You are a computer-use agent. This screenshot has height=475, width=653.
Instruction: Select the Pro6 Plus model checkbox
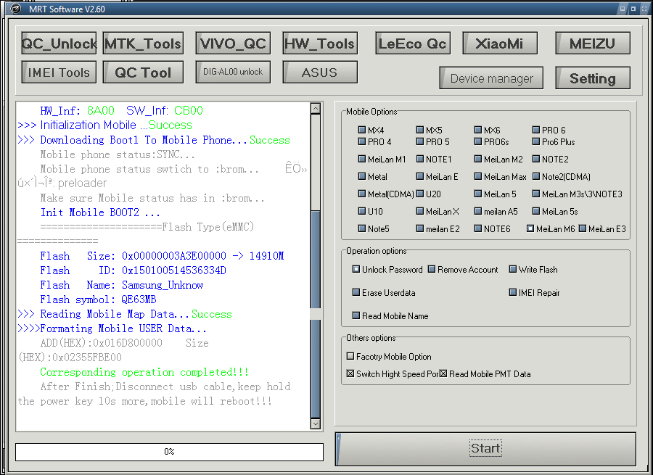pyautogui.click(x=536, y=141)
